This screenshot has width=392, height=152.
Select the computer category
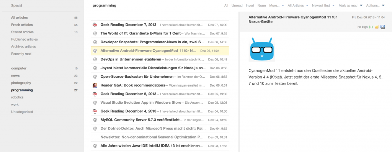(x=19, y=68)
